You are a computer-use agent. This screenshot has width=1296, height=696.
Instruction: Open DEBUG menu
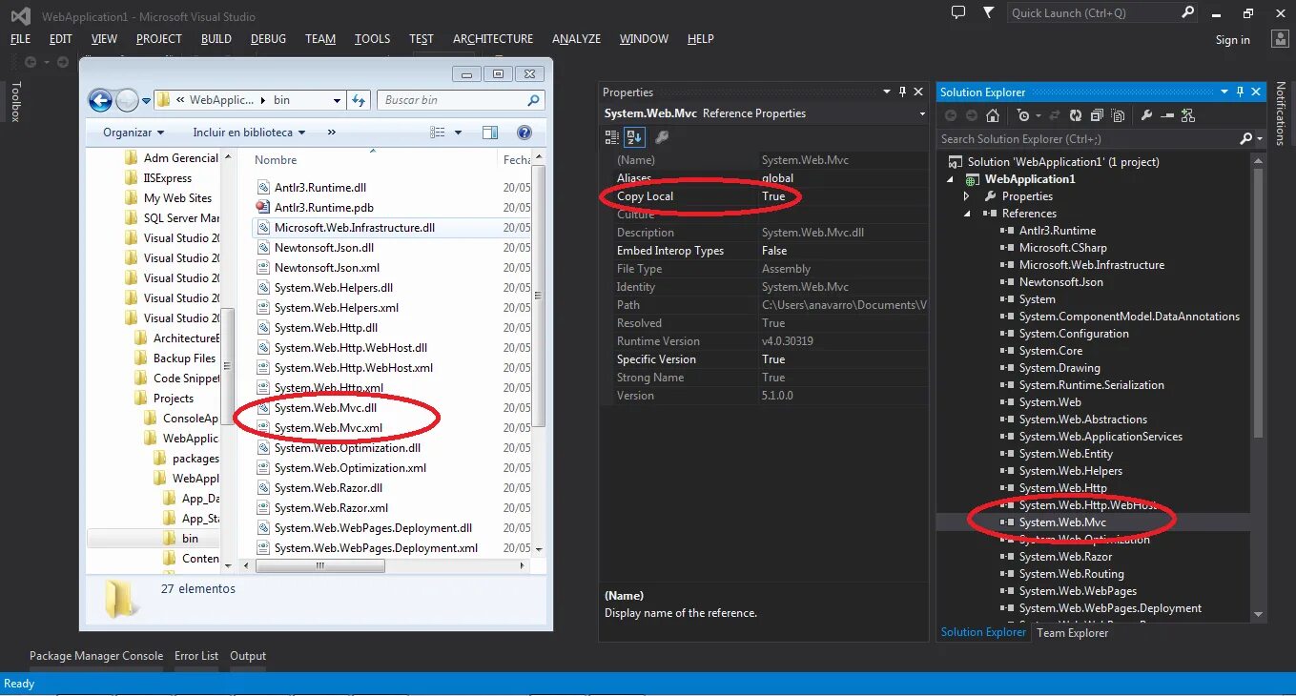268,39
